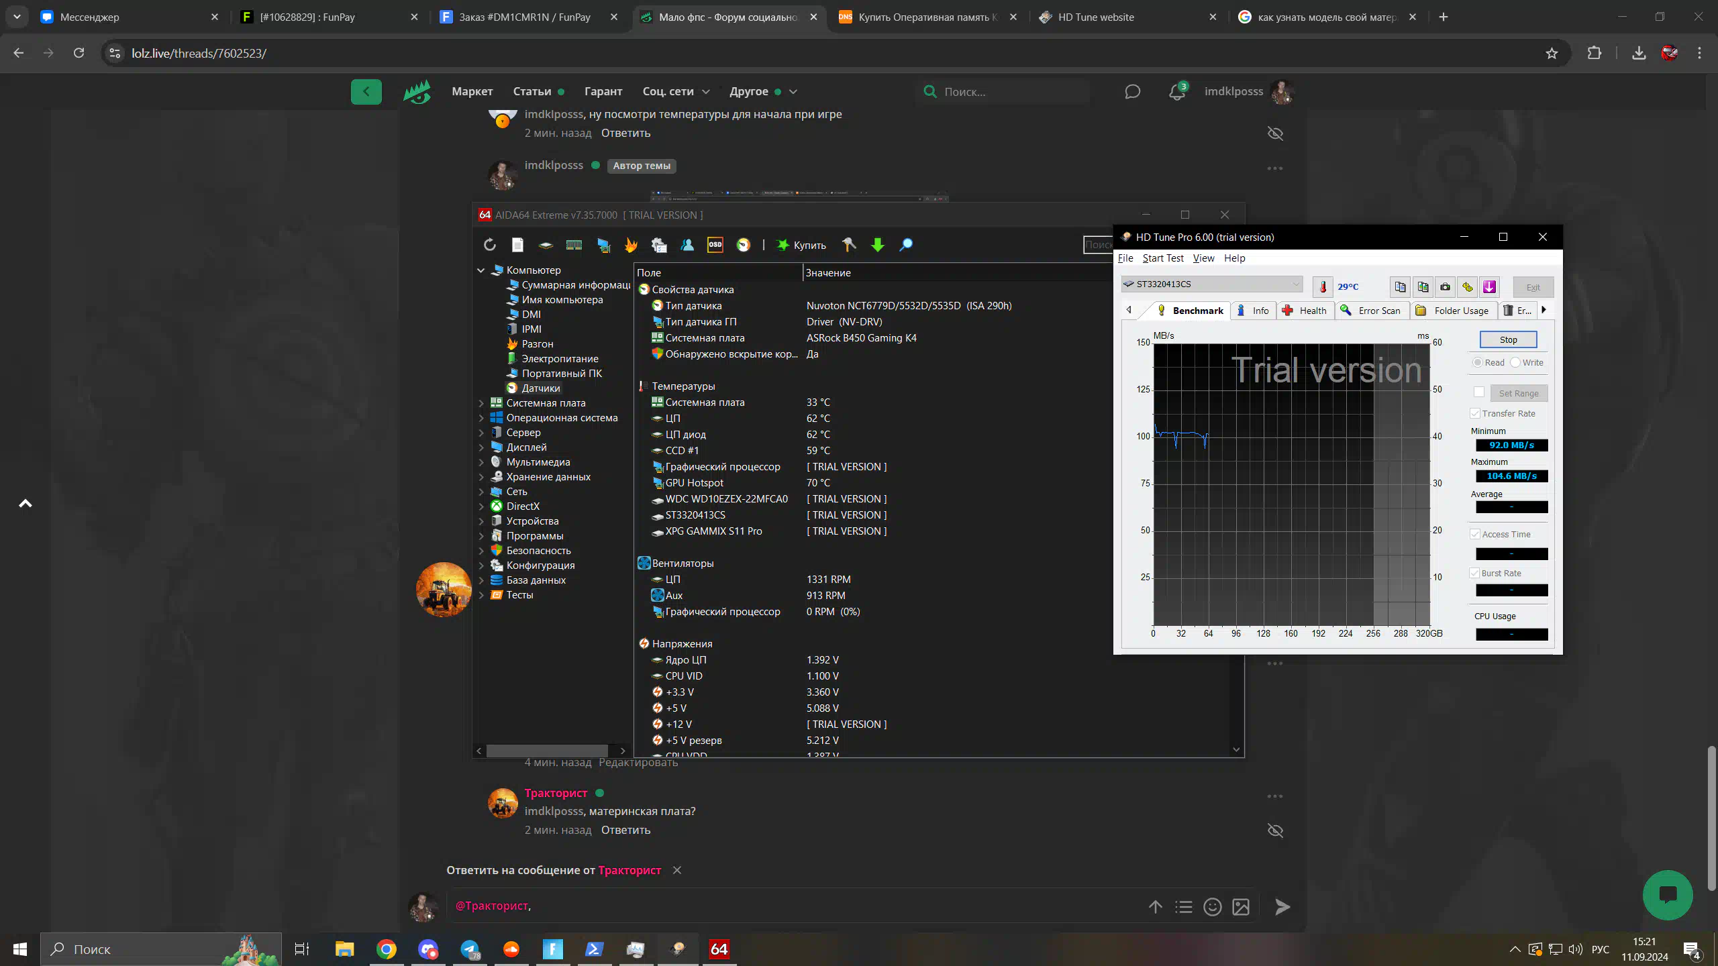Select the Write radio button in HD Tune

click(1515, 362)
